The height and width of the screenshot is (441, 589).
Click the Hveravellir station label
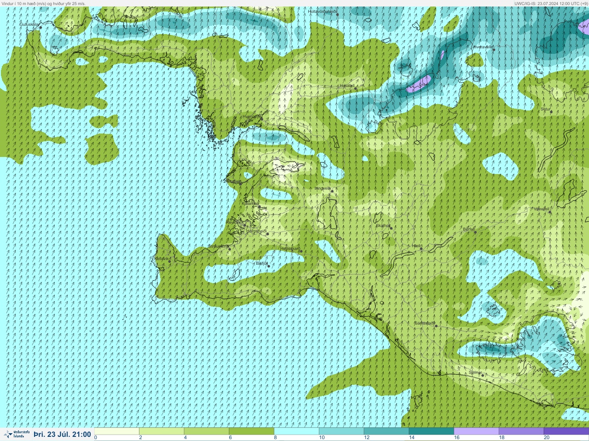[483, 47]
